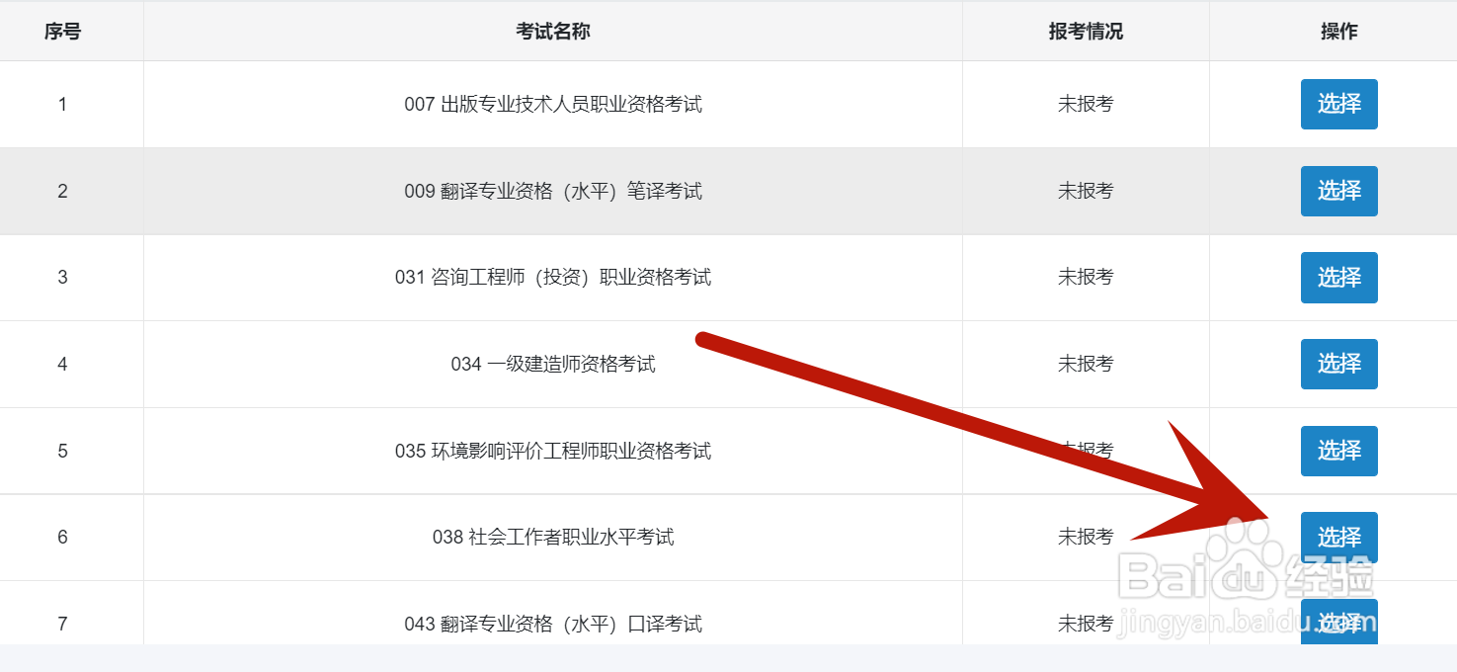Click exam name 035 环境影响评价工程师职业资格考试

tap(552, 451)
